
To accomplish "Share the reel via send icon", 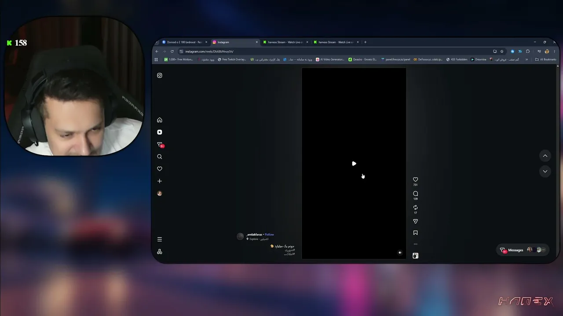I will [x=415, y=222].
